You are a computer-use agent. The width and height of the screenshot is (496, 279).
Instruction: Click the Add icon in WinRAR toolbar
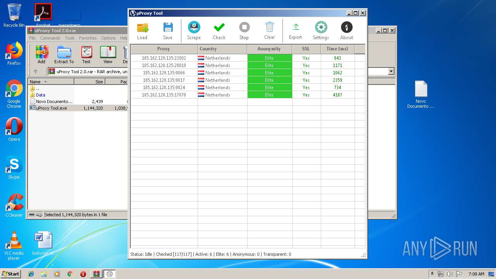coord(41,55)
